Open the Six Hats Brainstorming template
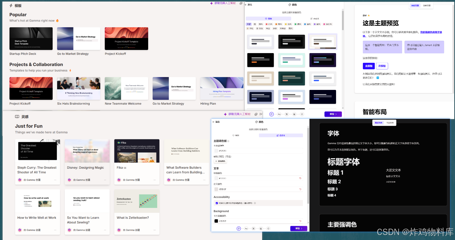The image size is (455, 240). pyautogui.click(x=79, y=89)
